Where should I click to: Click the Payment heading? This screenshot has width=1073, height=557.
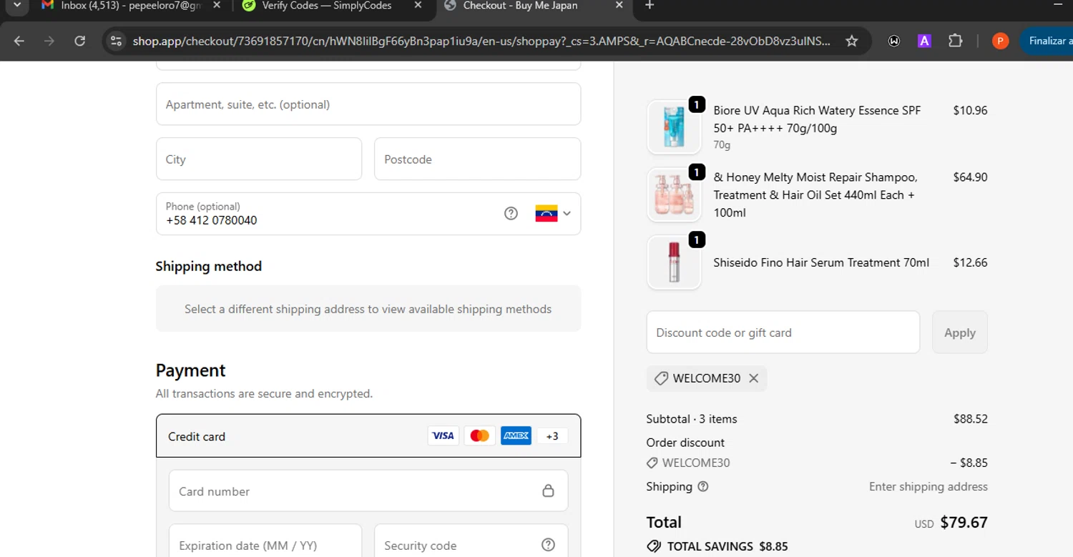pyautogui.click(x=190, y=370)
